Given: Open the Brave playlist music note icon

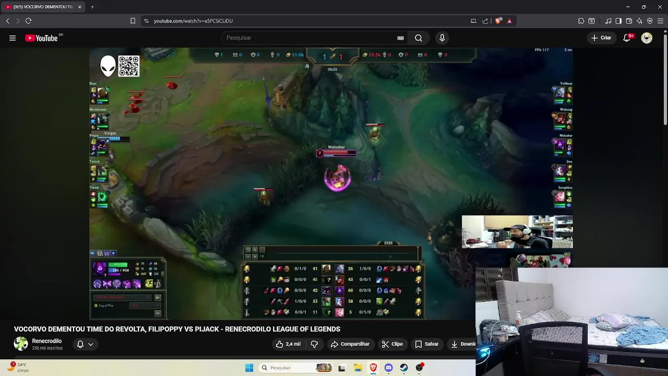Looking at the screenshot, I should (608, 21).
